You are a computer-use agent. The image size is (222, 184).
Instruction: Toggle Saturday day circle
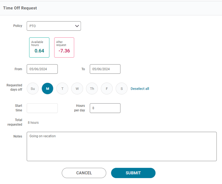pos(122,89)
